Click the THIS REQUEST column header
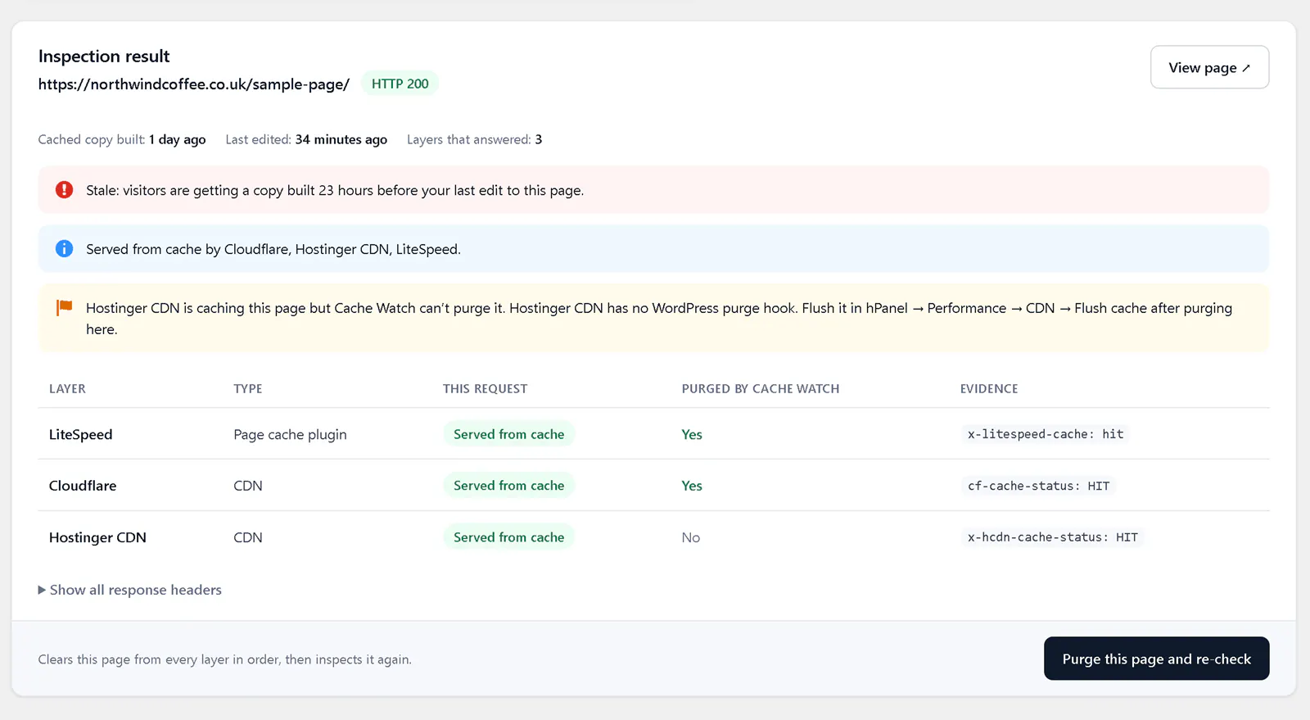Image resolution: width=1310 pixels, height=720 pixels. (485, 388)
